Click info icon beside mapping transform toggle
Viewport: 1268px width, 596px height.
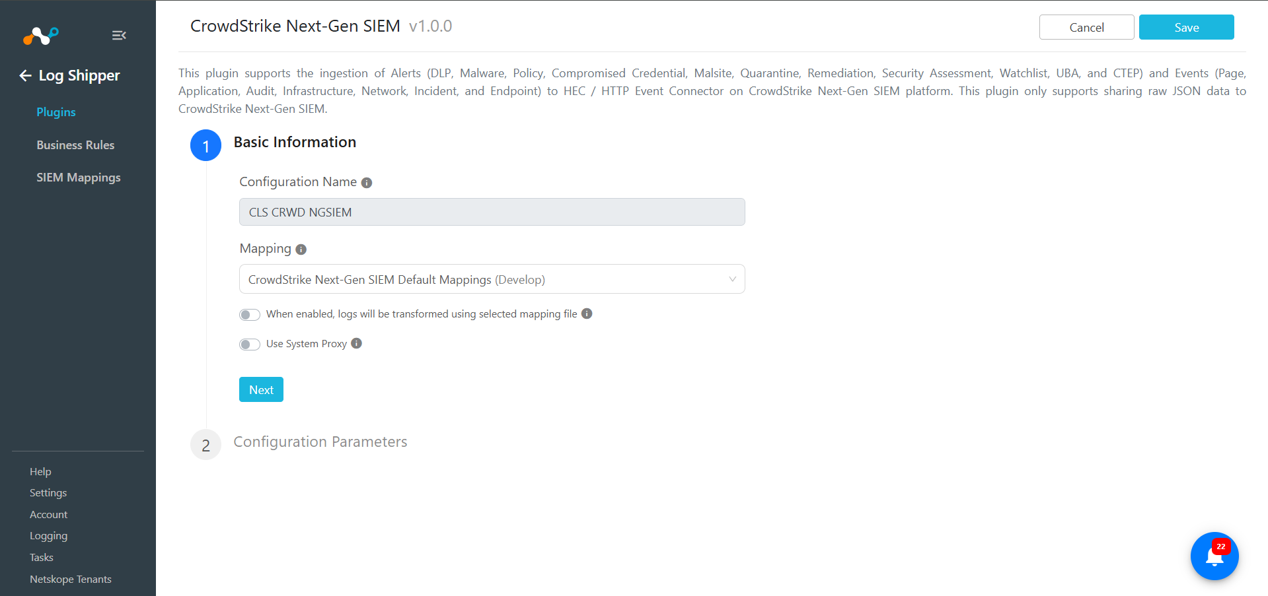click(587, 314)
